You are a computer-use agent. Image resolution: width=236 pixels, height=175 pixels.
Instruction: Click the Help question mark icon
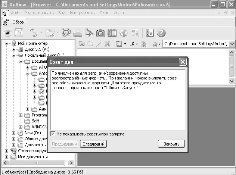point(161,33)
